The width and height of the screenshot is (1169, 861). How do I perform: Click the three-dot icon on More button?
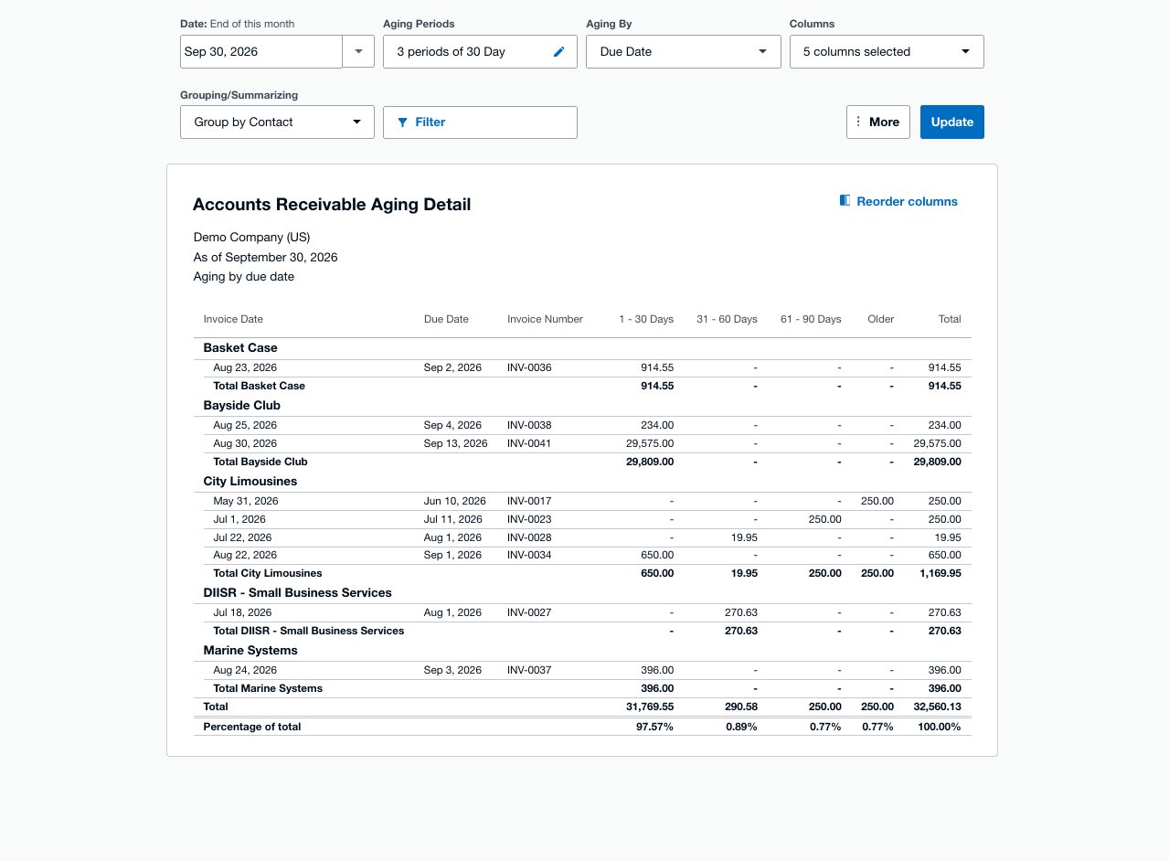pyautogui.click(x=857, y=122)
